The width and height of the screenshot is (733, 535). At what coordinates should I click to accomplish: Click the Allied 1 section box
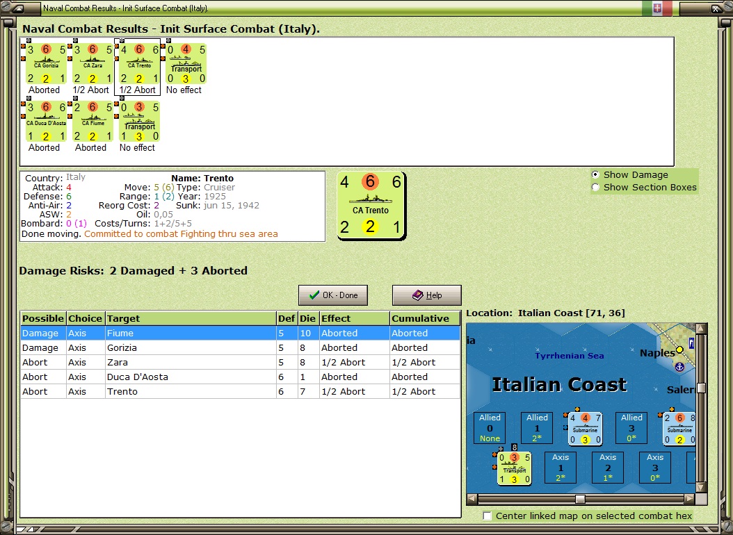click(x=537, y=427)
